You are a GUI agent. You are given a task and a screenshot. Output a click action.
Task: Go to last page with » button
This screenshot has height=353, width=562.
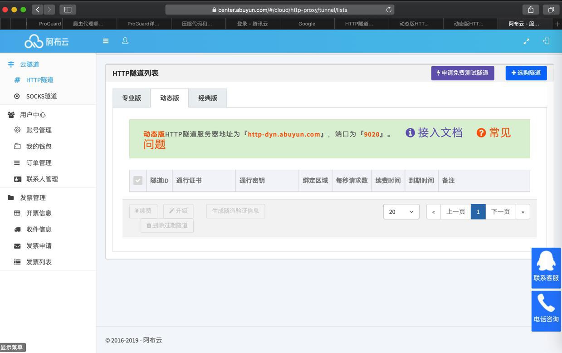523,212
